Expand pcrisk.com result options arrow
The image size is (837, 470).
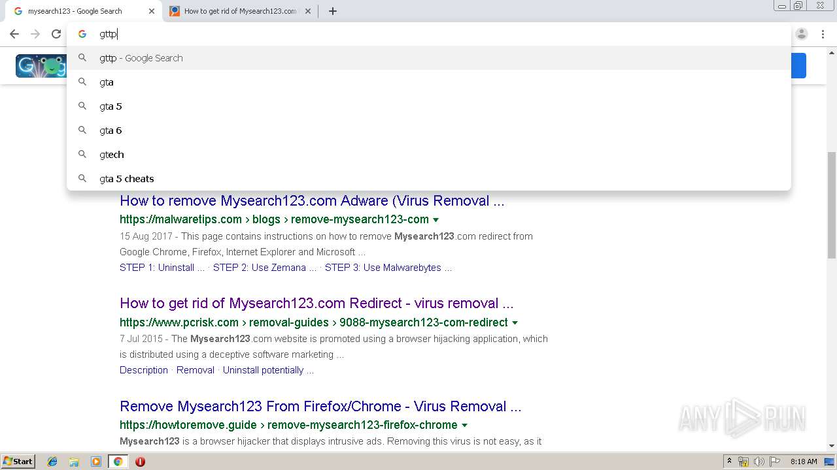pyautogui.click(x=515, y=323)
